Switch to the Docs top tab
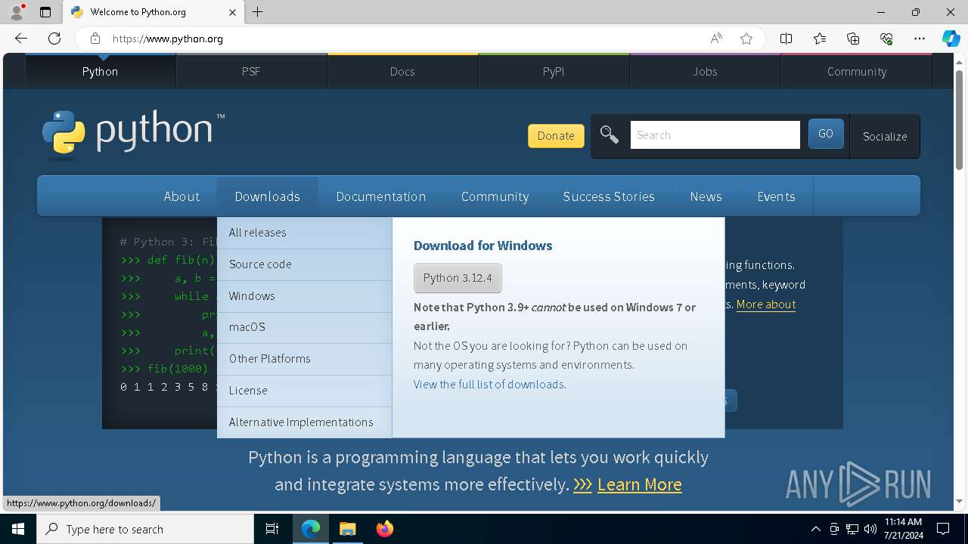This screenshot has height=544, width=968. tap(402, 71)
